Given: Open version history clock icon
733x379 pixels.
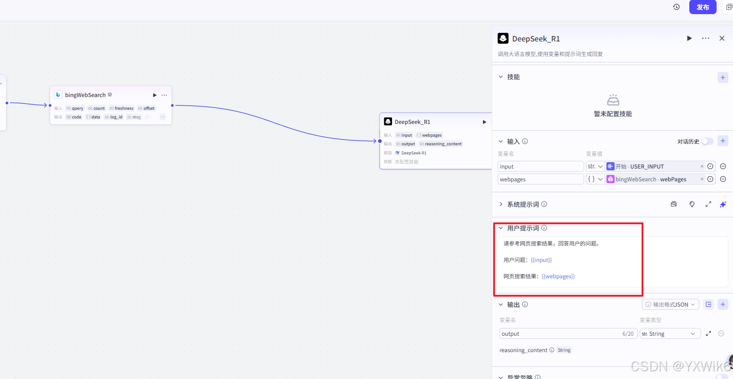Looking at the screenshot, I should tap(677, 7).
